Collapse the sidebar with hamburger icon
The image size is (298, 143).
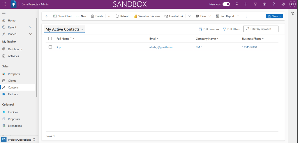tap(4, 13)
